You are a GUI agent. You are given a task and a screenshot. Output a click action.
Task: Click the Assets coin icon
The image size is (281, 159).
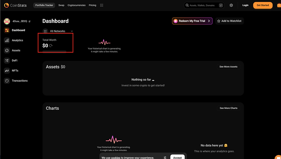click(x=7, y=50)
